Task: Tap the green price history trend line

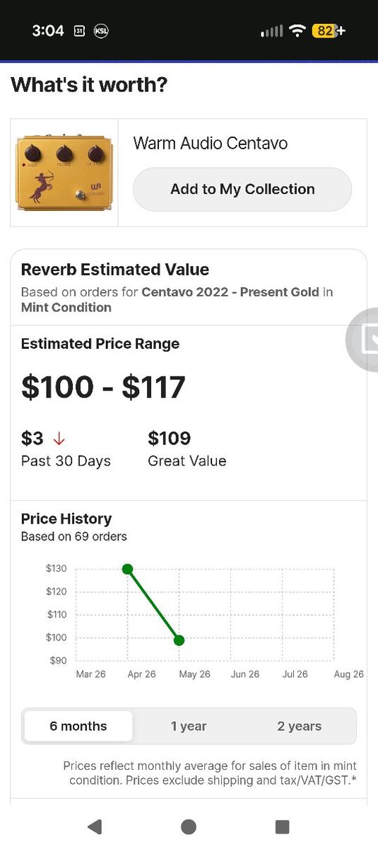Action: [x=153, y=605]
